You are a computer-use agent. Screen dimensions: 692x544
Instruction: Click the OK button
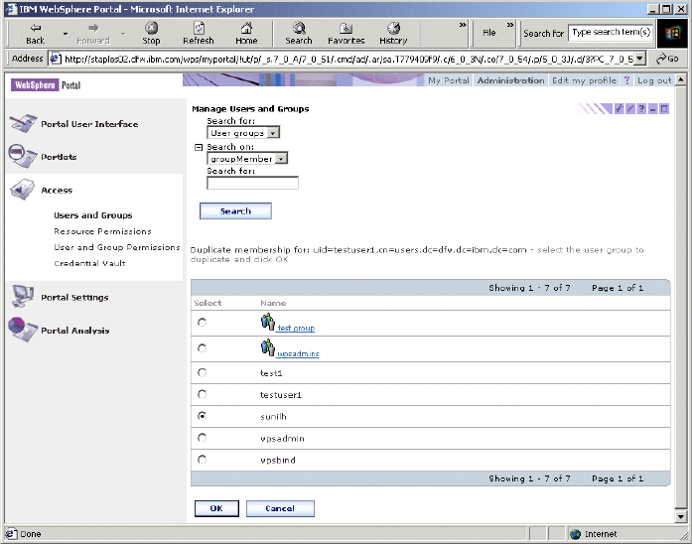coord(215,508)
